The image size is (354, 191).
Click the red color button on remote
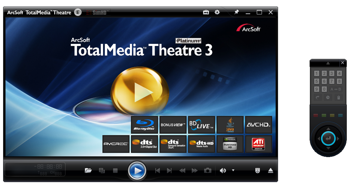click(315, 116)
